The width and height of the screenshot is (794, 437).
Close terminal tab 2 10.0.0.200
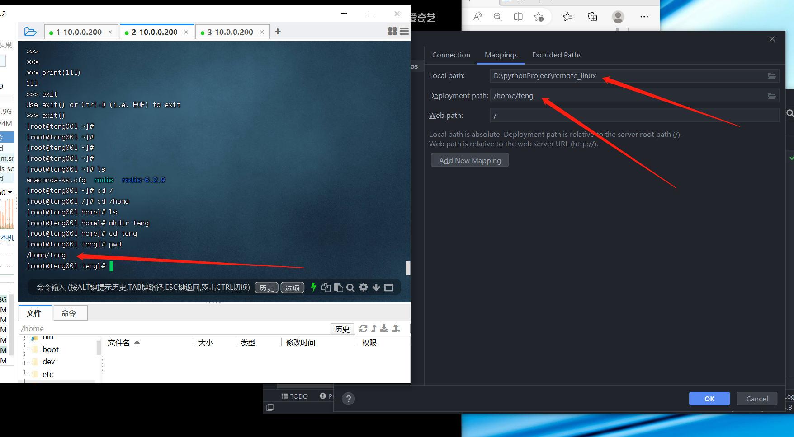tap(186, 32)
